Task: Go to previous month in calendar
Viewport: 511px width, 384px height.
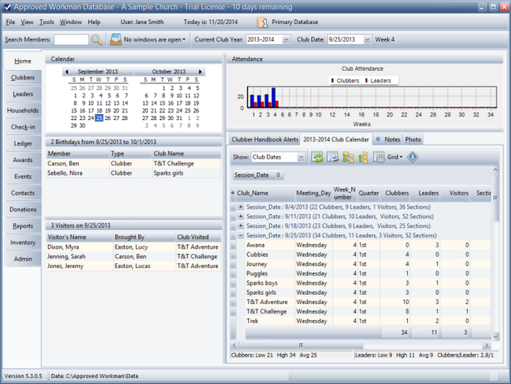Action: [x=67, y=72]
